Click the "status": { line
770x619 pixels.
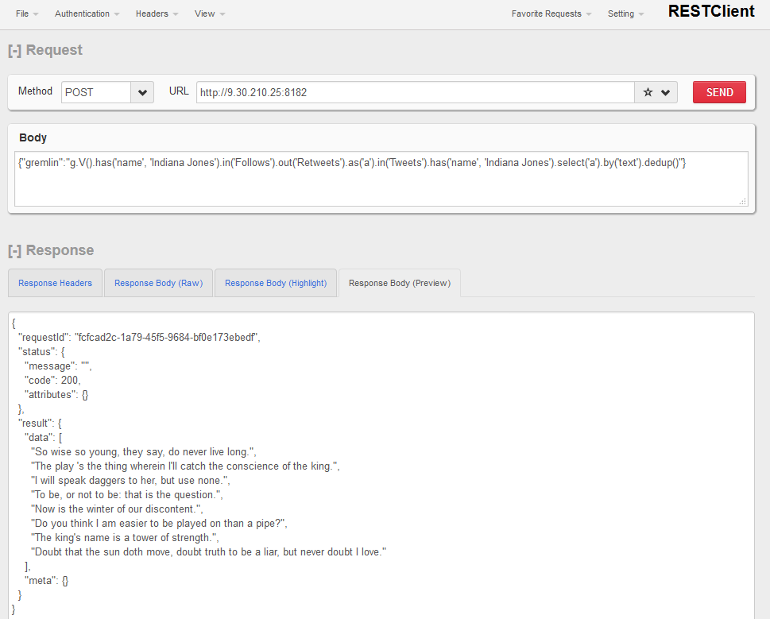tap(41, 352)
